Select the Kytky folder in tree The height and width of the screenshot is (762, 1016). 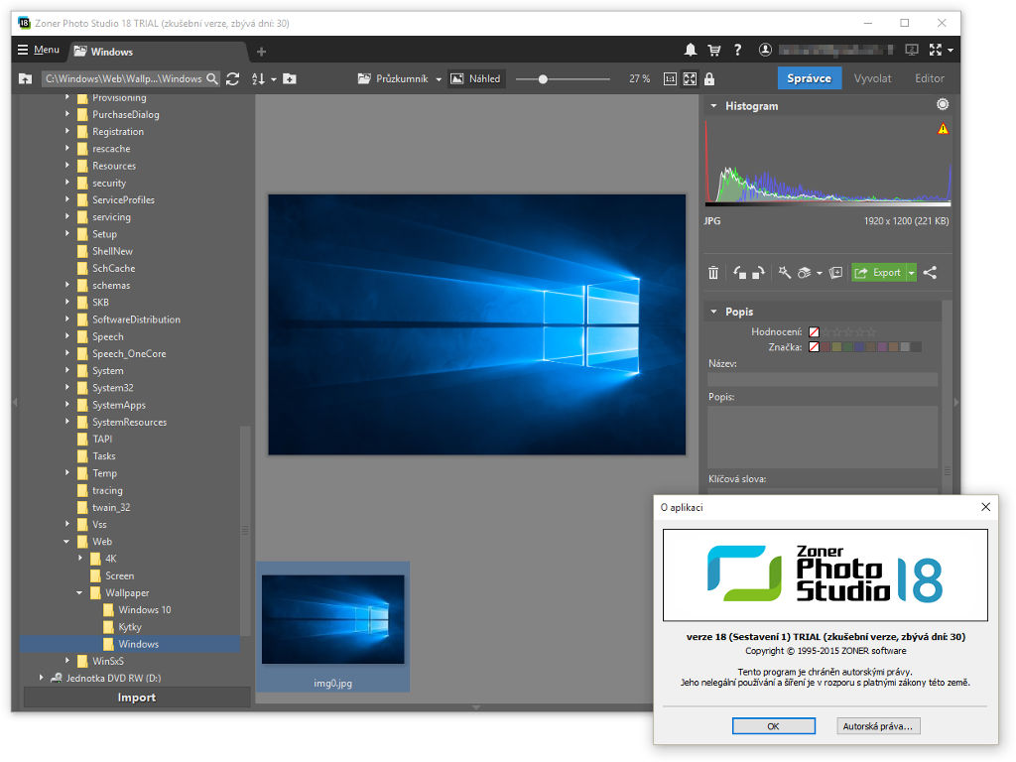pos(130,627)
